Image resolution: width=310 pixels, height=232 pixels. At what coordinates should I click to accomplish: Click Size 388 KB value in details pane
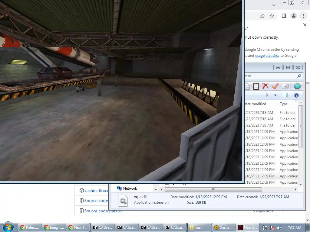tap(201, 202)
